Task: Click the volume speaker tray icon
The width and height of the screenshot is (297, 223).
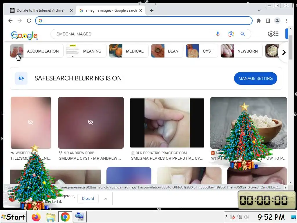Action: pyautogui.click(x=247, y=217)
